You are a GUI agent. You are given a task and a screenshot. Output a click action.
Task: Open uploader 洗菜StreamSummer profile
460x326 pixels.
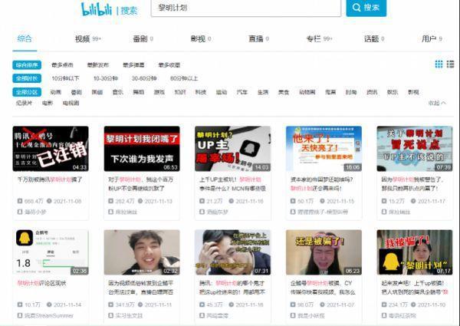pyautogui.click(x=49, y=315)
